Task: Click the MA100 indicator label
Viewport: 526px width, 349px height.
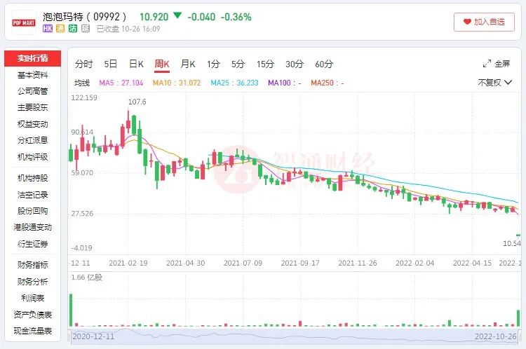Action: 285,83
